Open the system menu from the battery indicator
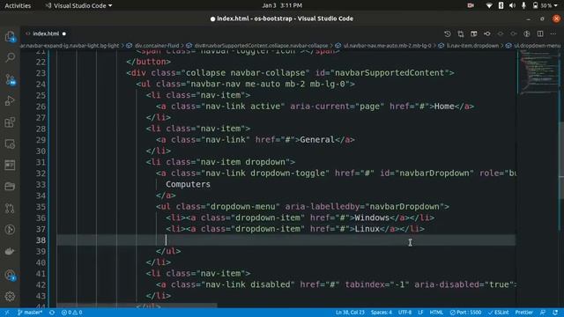564x317 pixels. pyautogui.click(x=546, y=5)
